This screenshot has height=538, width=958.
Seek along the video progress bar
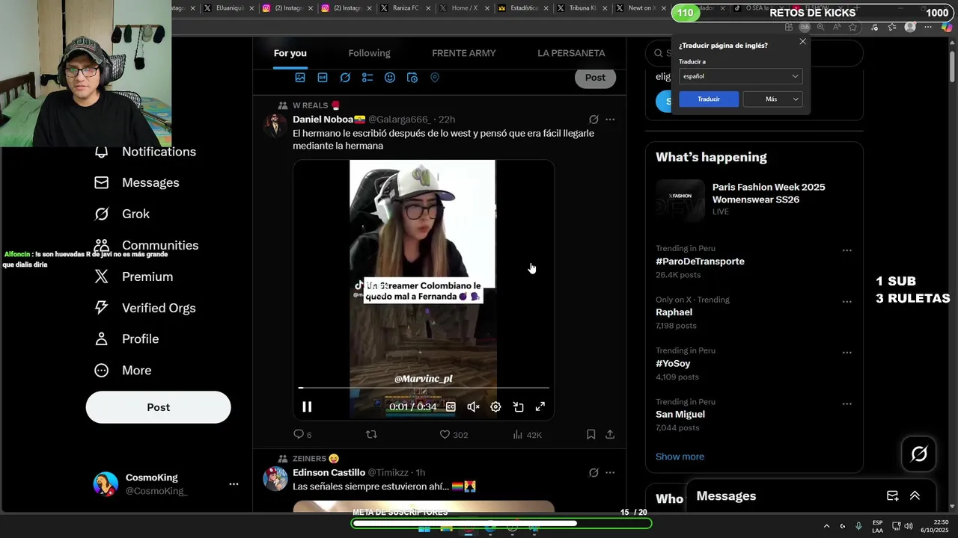click(424, 388)
